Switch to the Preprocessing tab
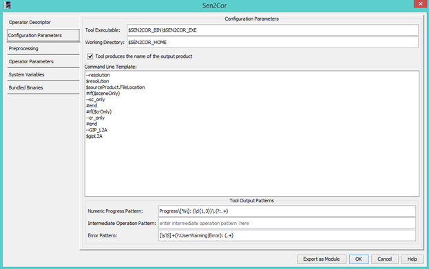This screenshot has height=269, width=429. pos(43,48)
